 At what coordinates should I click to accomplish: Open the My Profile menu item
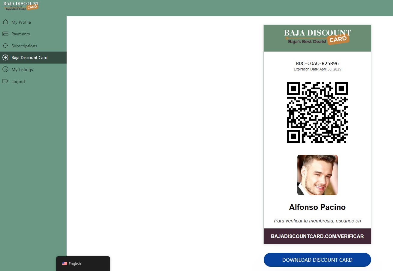[x=33, y=22]
